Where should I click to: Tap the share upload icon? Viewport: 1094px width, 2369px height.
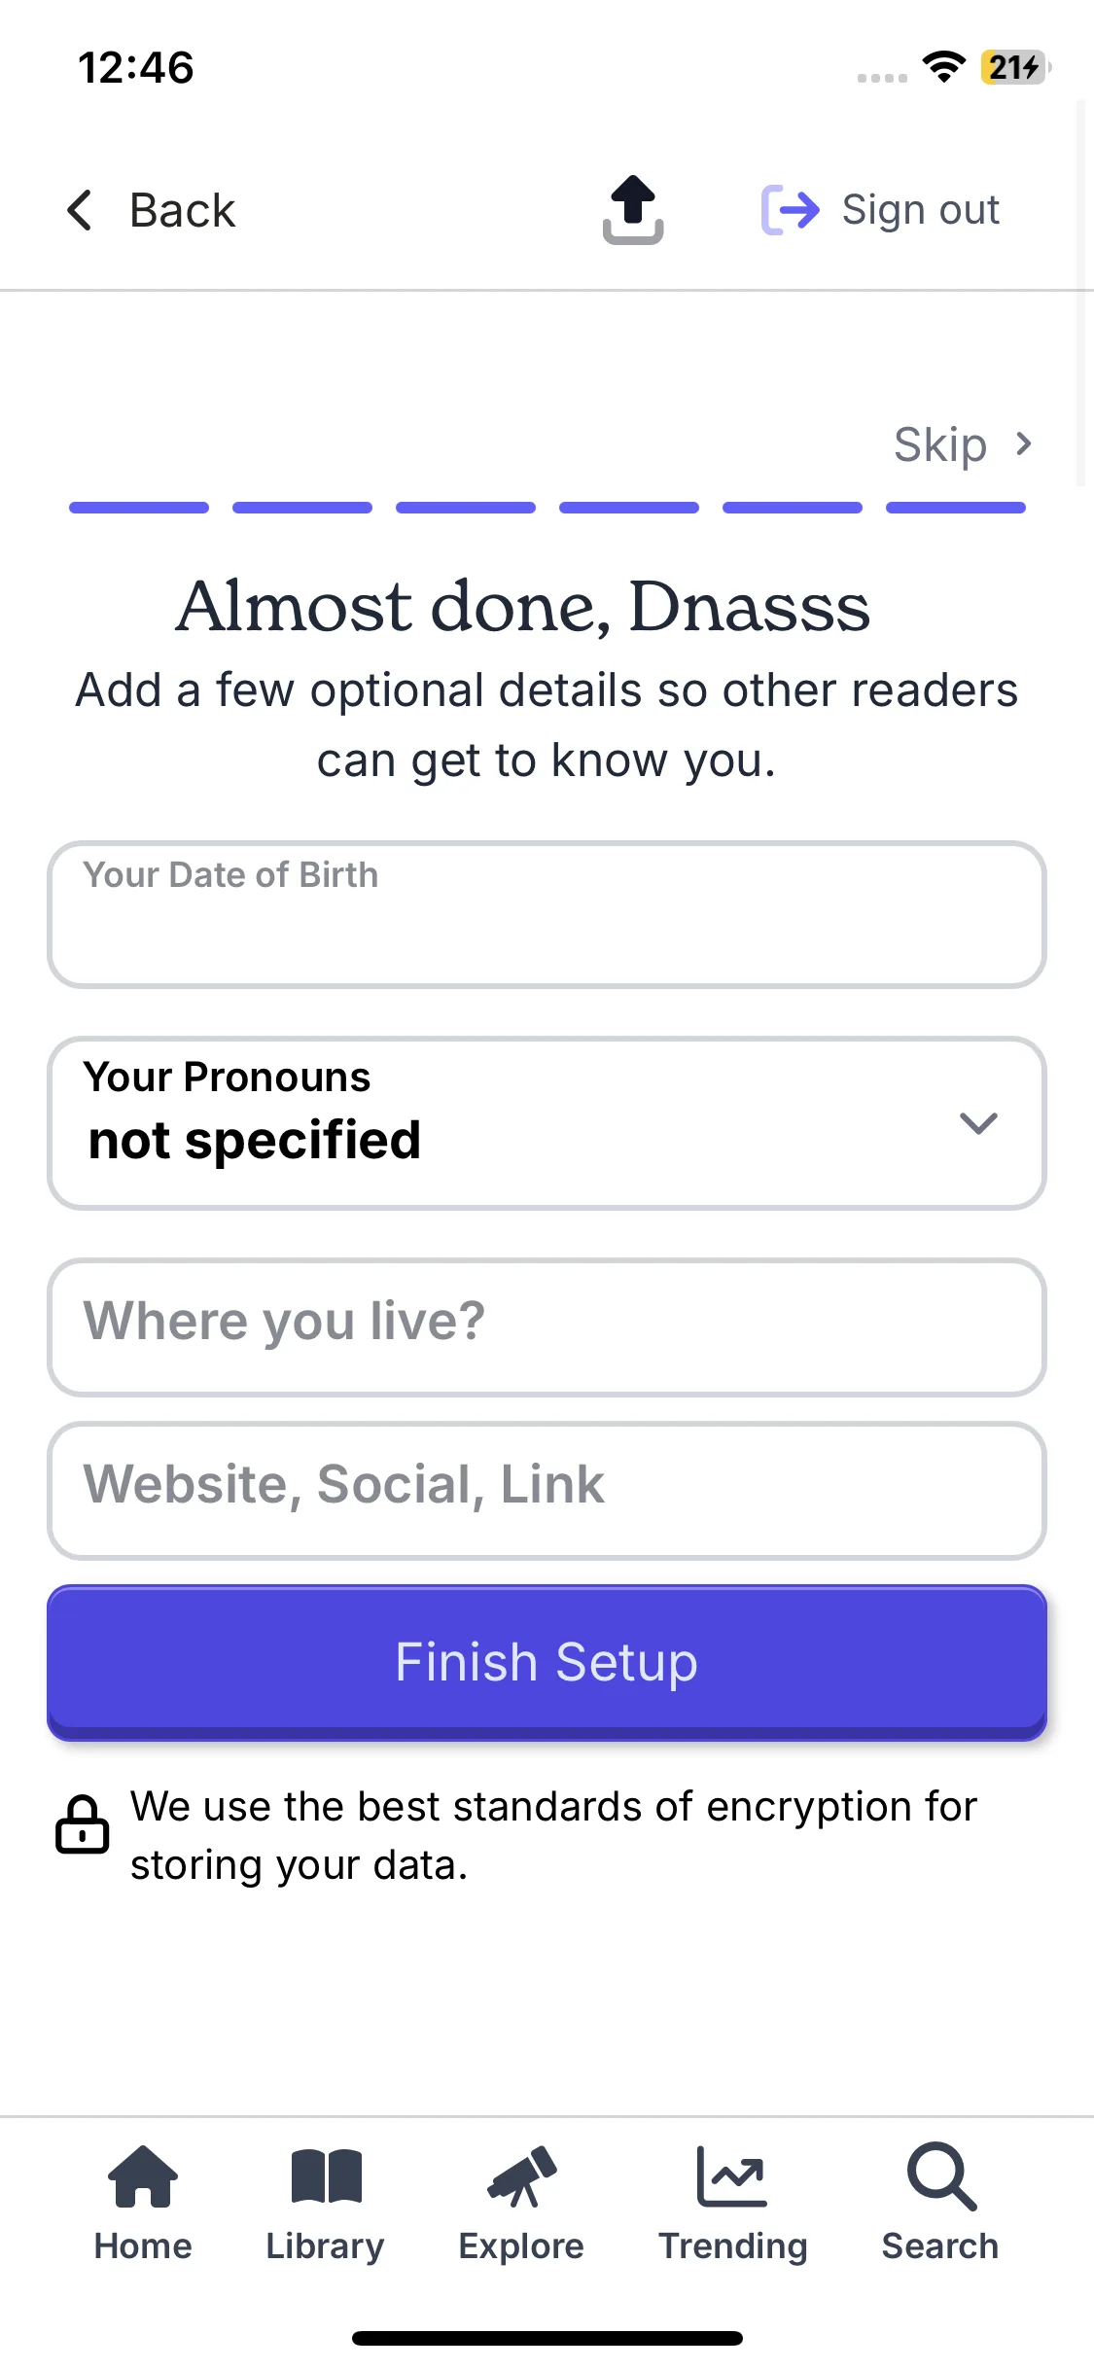tap(633, 210)
